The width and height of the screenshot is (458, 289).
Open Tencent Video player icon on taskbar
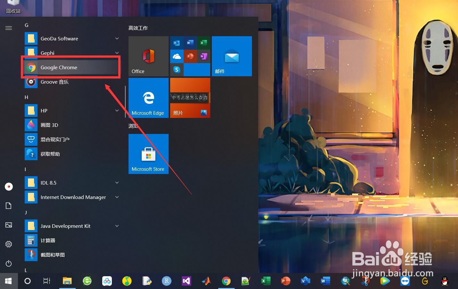385,281
